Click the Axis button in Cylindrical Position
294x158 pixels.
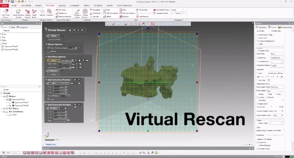pos(54,83)
